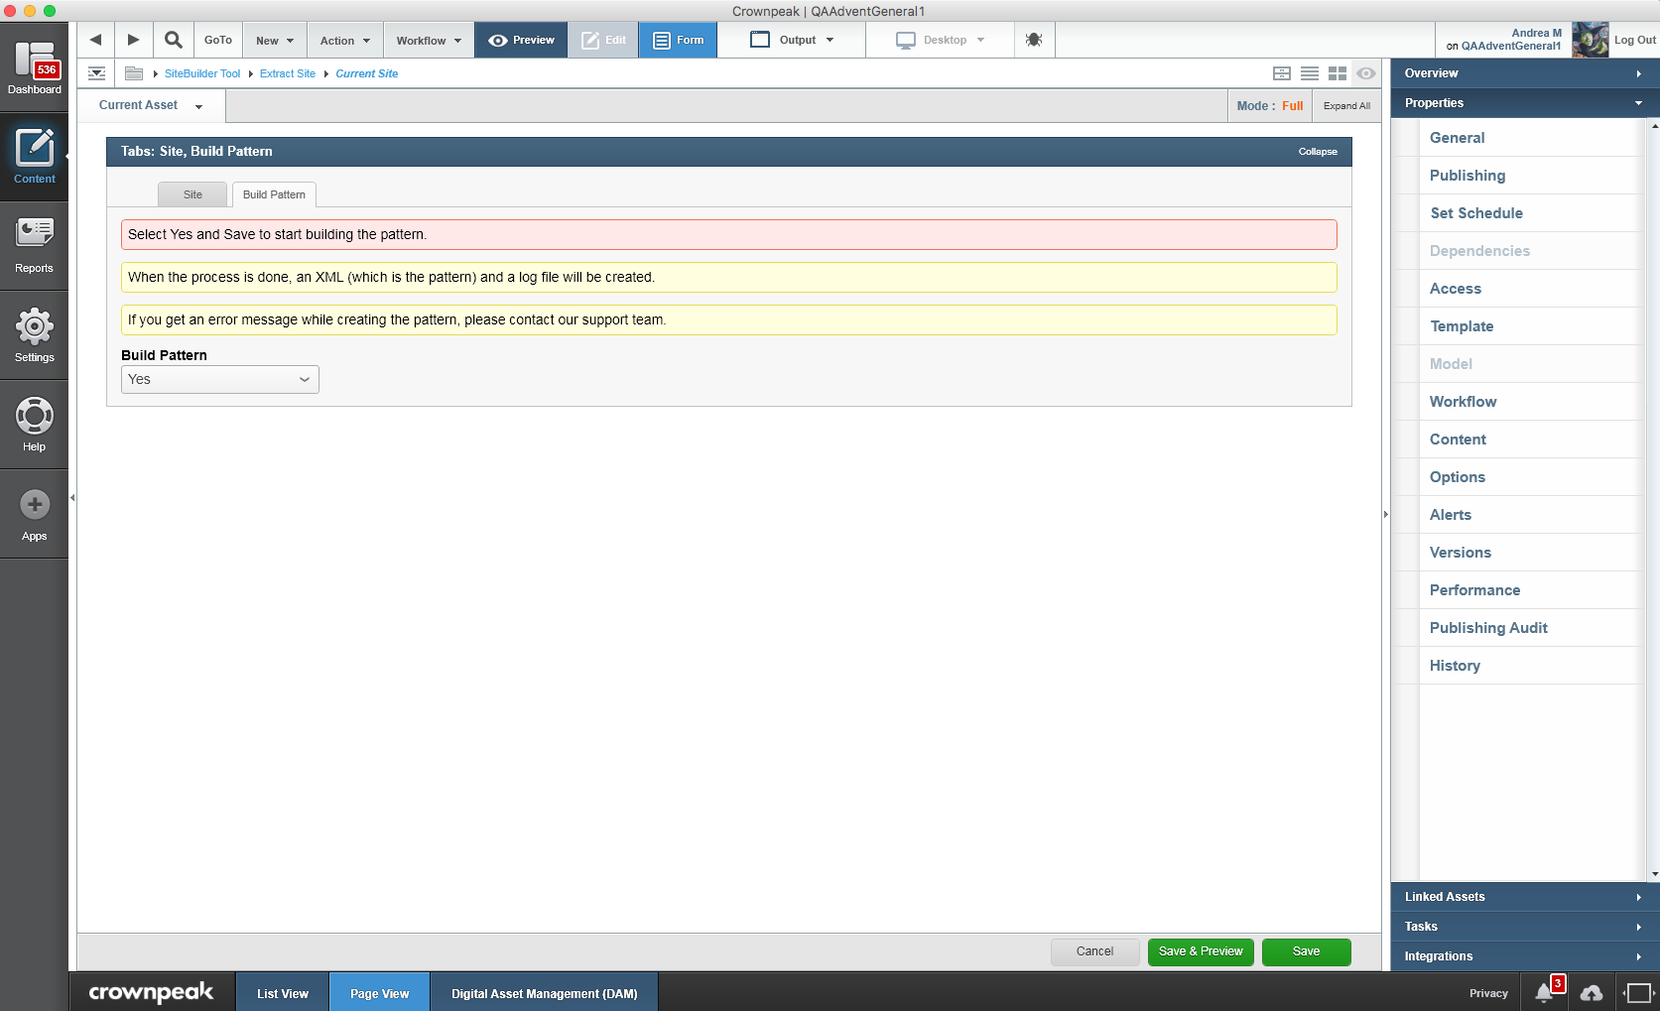
Task: Switch to Form view mode
Action: (x=678, y=40)
